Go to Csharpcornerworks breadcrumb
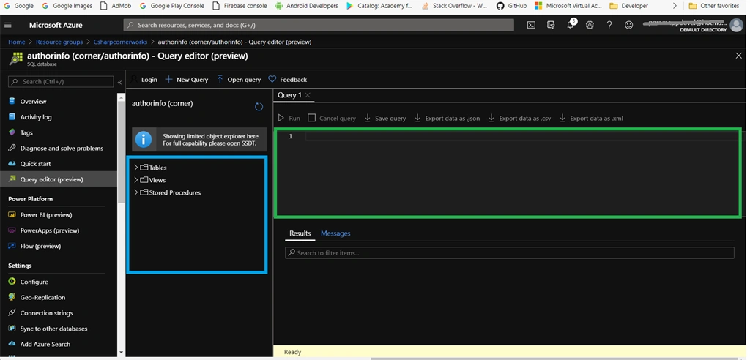 tap(121, 42)
